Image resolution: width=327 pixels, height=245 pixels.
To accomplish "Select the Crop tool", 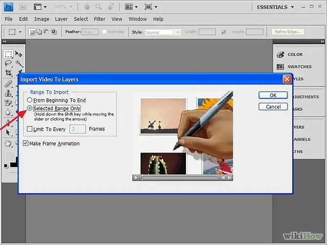I will [x=8, y=73].
